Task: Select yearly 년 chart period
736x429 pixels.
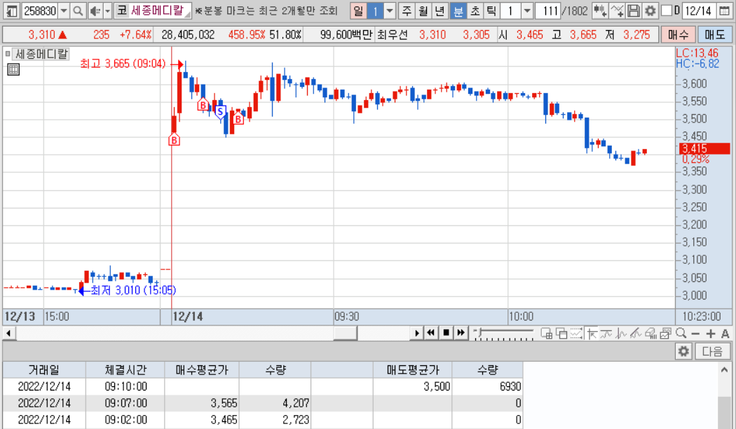Action: [439, 10]
